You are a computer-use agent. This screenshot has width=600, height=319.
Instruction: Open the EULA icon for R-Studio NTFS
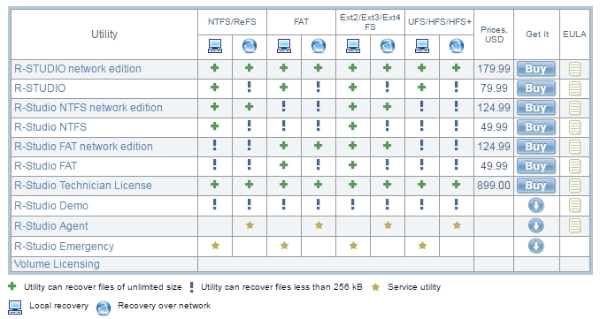tap(574, 127)
